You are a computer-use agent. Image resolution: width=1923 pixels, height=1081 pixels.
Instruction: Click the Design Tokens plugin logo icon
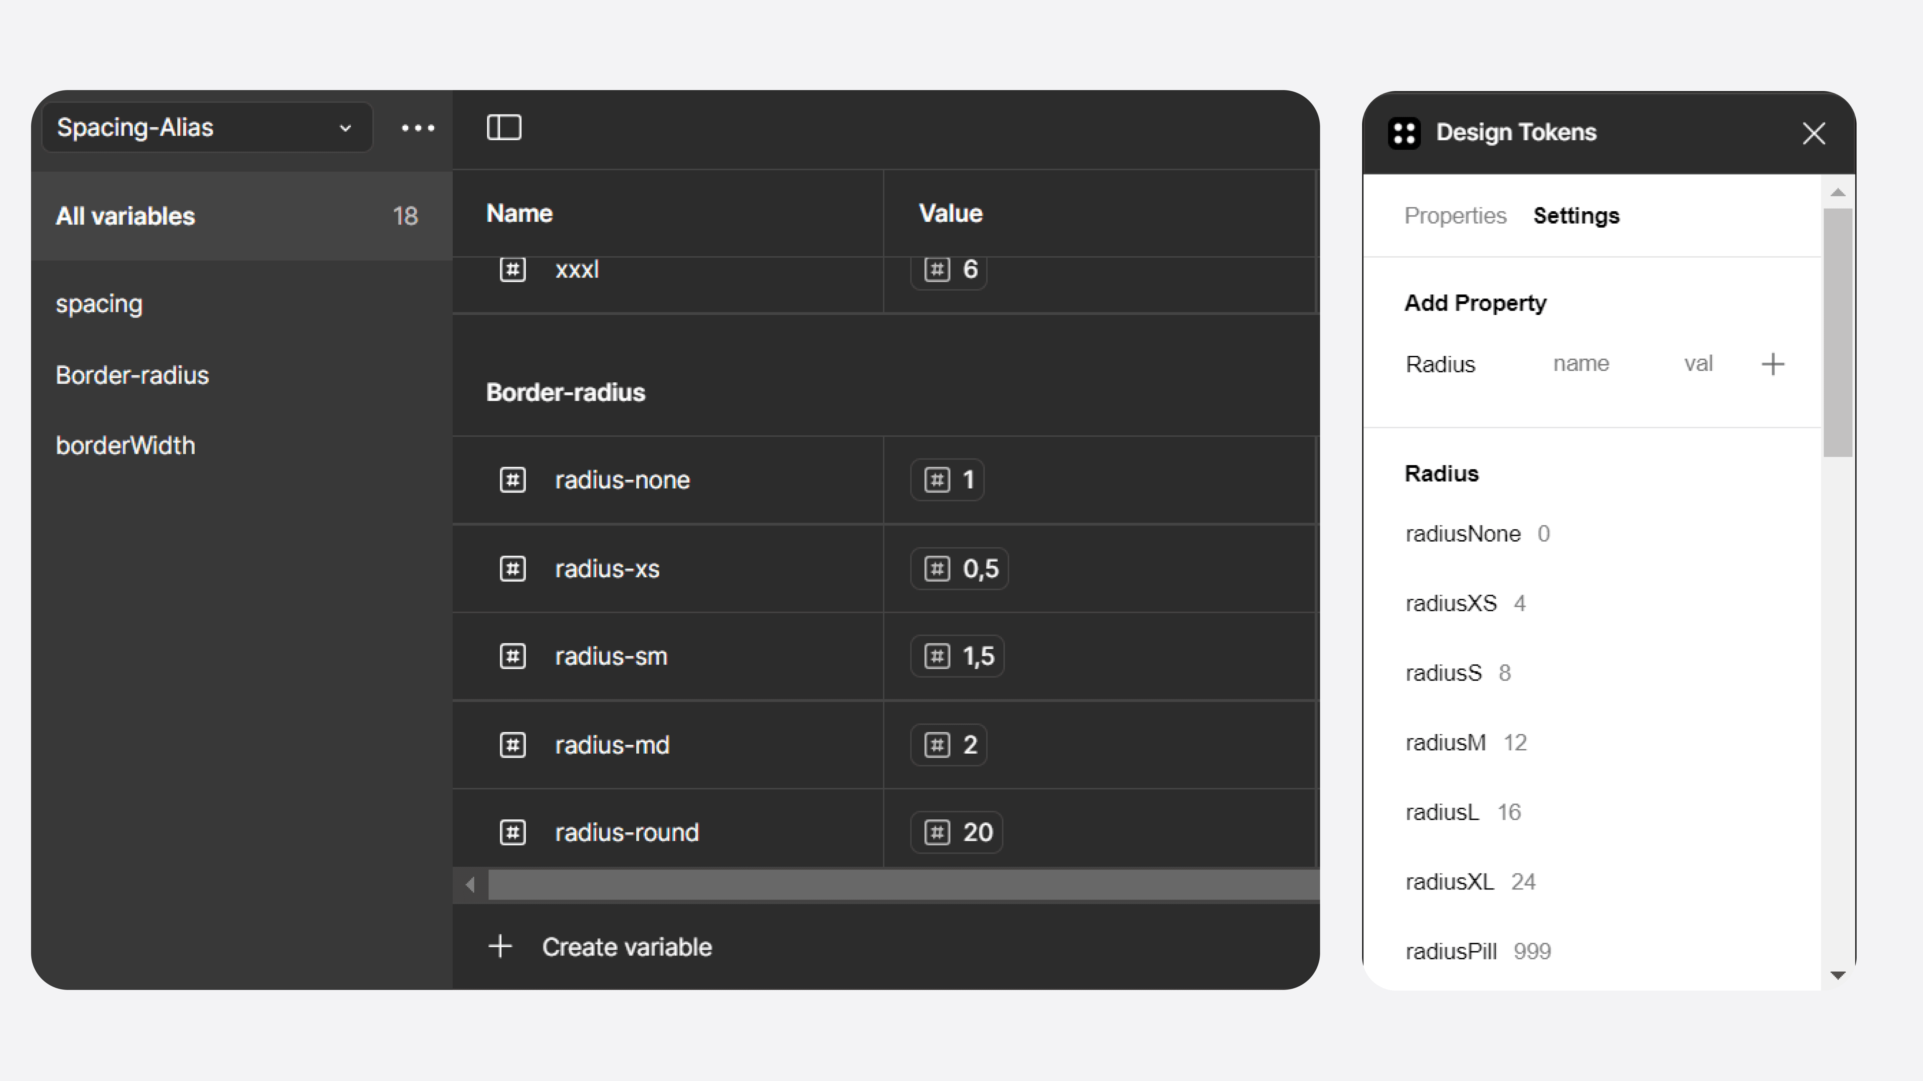click(x=1404, y=133)
